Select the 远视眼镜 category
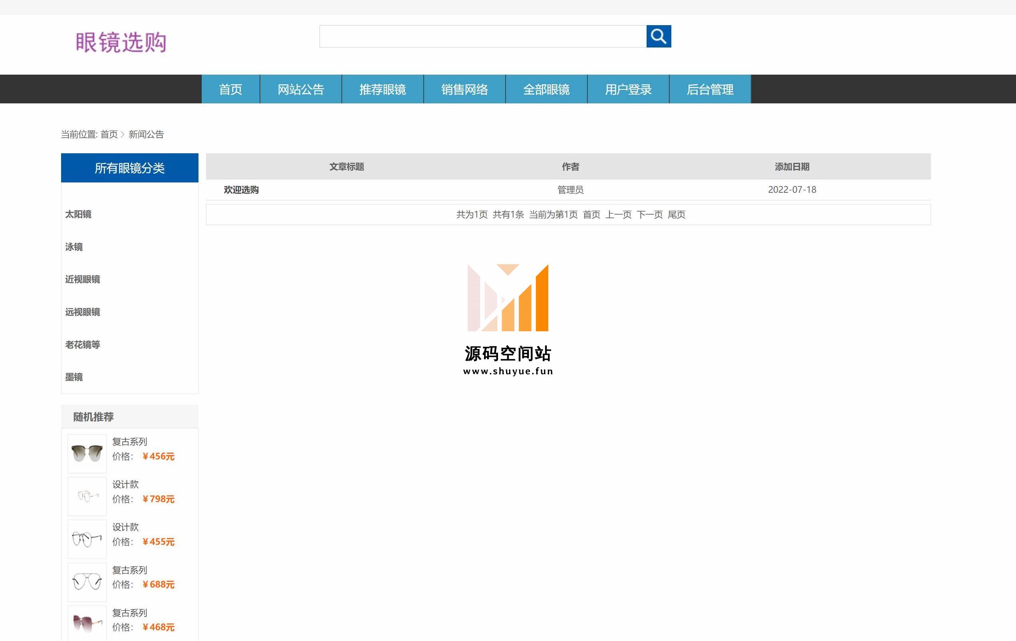The width and height of the screenshot is (1016, 641). point(83,312)
